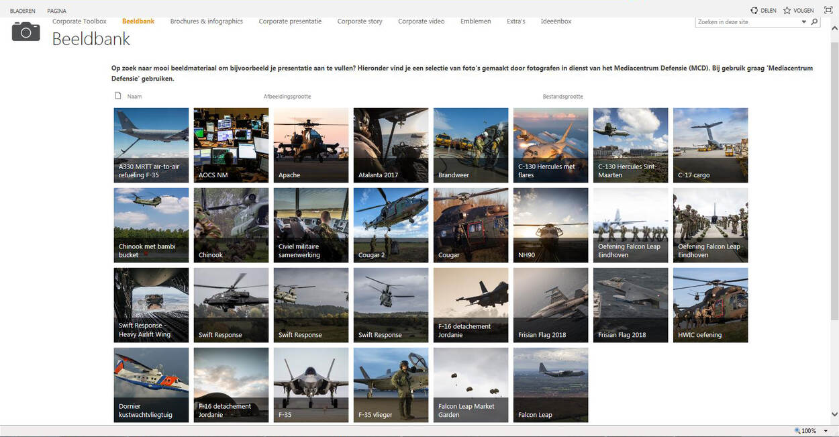Open the Dornier kustwachtvliegtuig image

click(x=151, y=385)
